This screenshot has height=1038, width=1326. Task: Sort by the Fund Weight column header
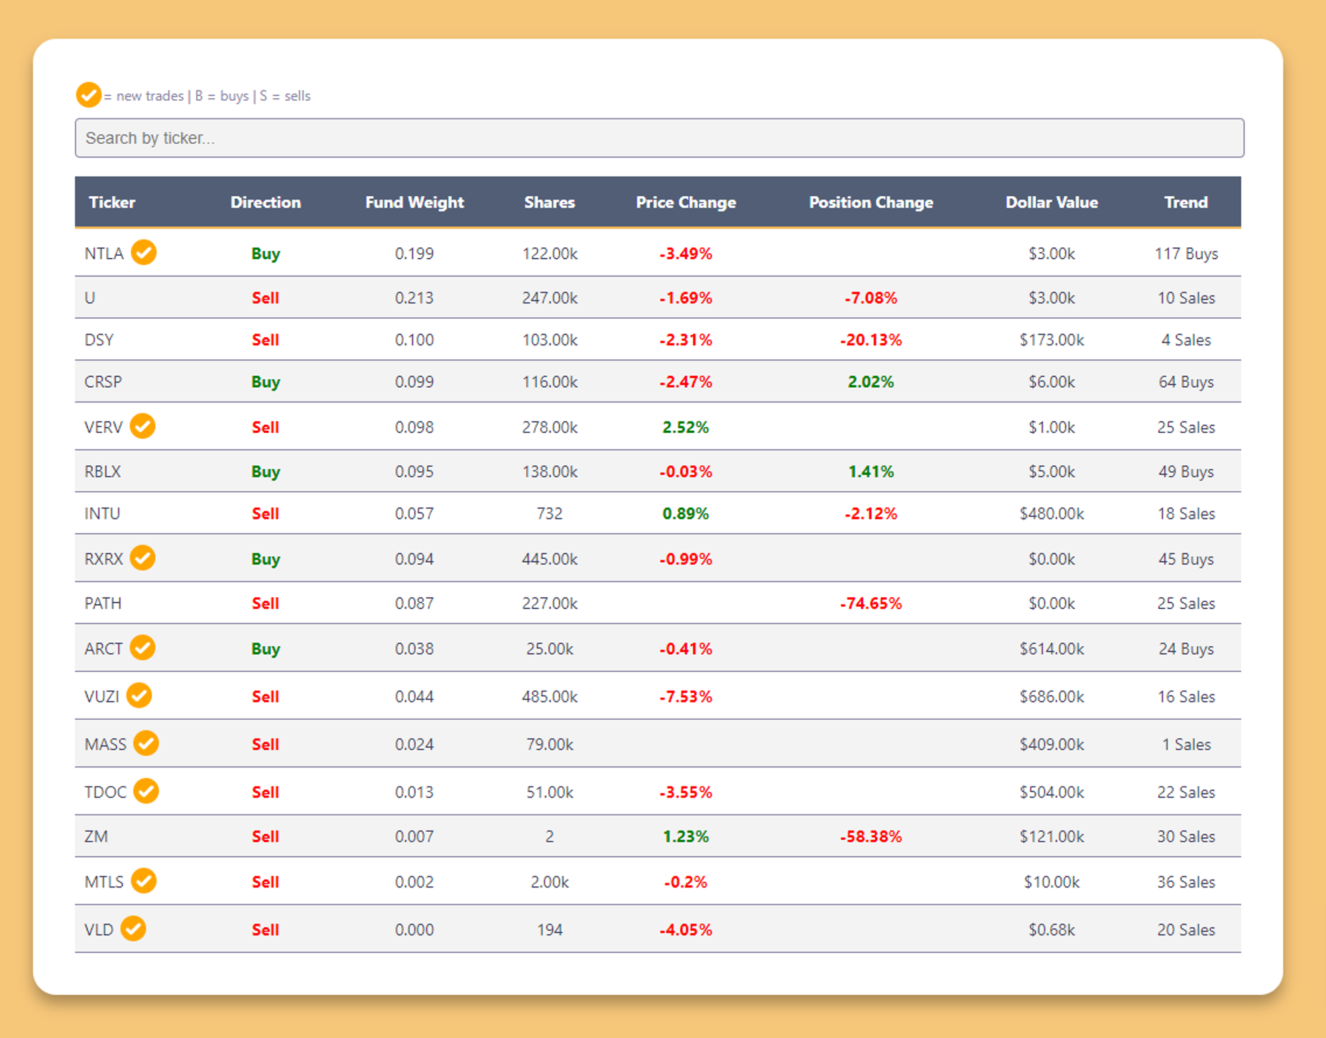(x=414, y=202)
